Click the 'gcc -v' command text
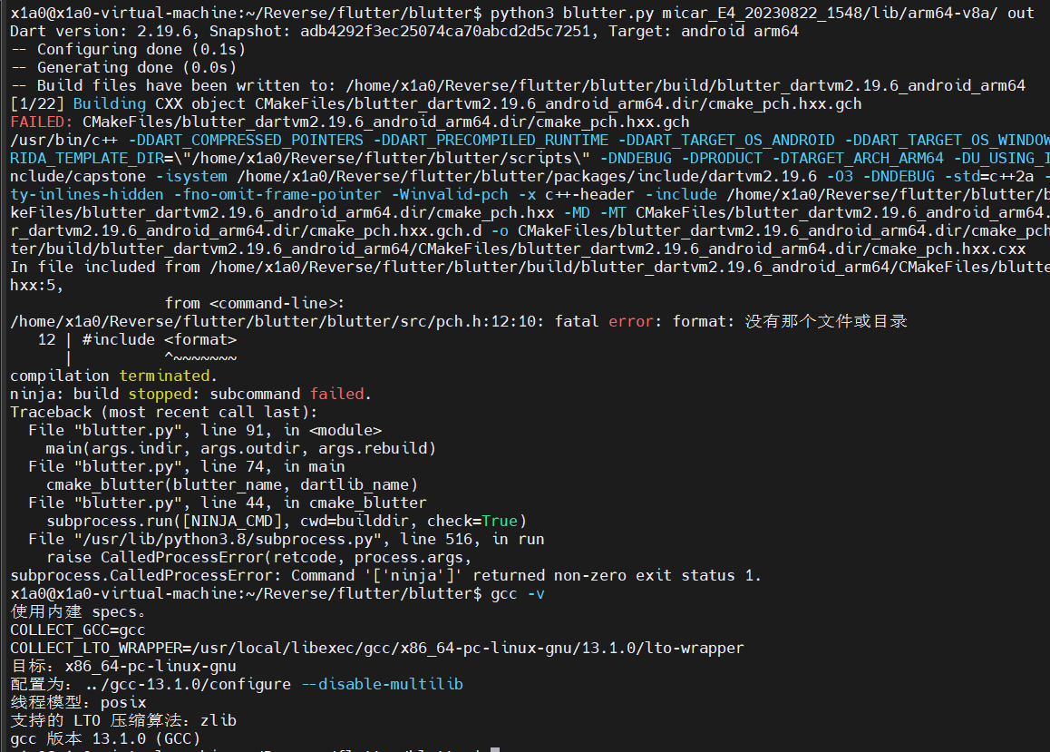Viewport: 1050px width, 752px height. pyautogui.click(x=518, y=593)
